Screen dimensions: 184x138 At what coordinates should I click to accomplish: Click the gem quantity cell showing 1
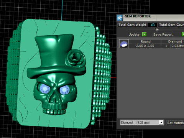tap(166, 46)
